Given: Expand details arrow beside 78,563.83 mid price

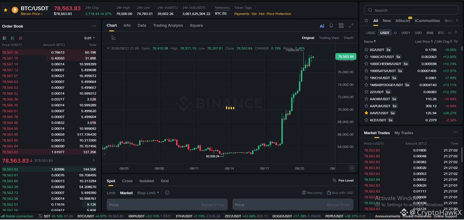Looking at the screenshot, I should (x=94, y=160).
